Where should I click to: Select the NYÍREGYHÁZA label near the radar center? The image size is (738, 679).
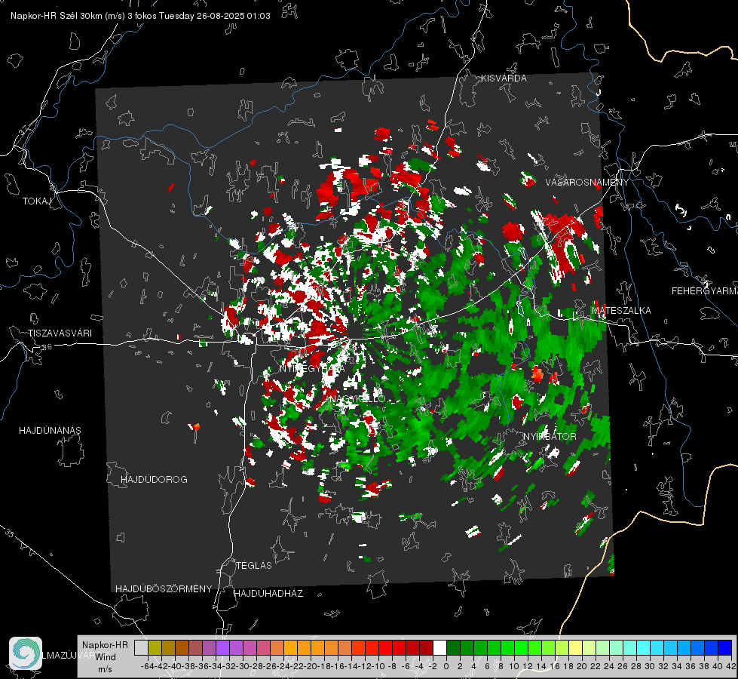(313, 368)
